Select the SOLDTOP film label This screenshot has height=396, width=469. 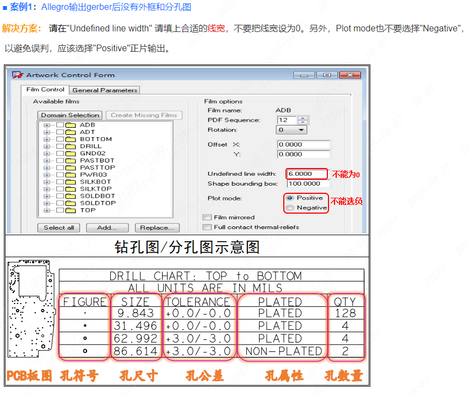98,203
